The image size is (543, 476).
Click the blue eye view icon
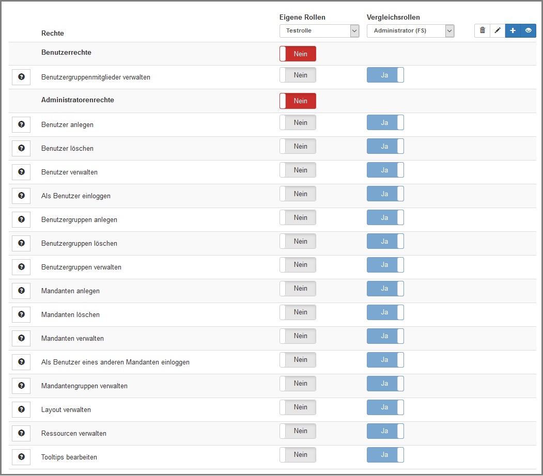tap(528, 31)
